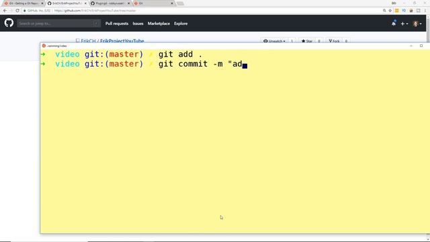
Task: Open Pull requests in GitHub header
Action: tap(117, 24)
